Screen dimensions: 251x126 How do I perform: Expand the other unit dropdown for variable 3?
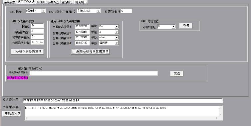117,38
